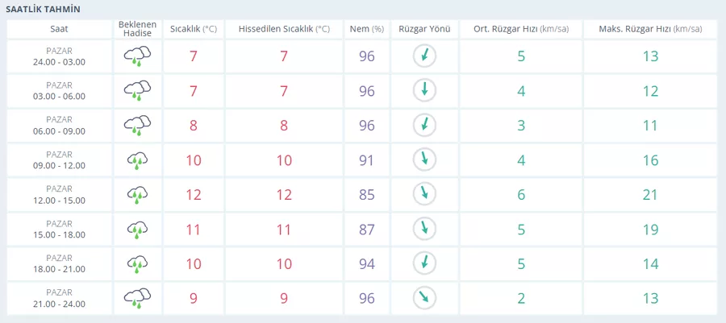Click the wind direction icon for 12.00 - 15.00
The width and height of the screenshot is (726, 323).
423,194
